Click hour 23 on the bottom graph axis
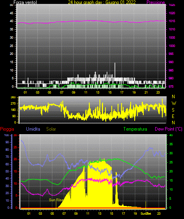 tap(159, 213)
